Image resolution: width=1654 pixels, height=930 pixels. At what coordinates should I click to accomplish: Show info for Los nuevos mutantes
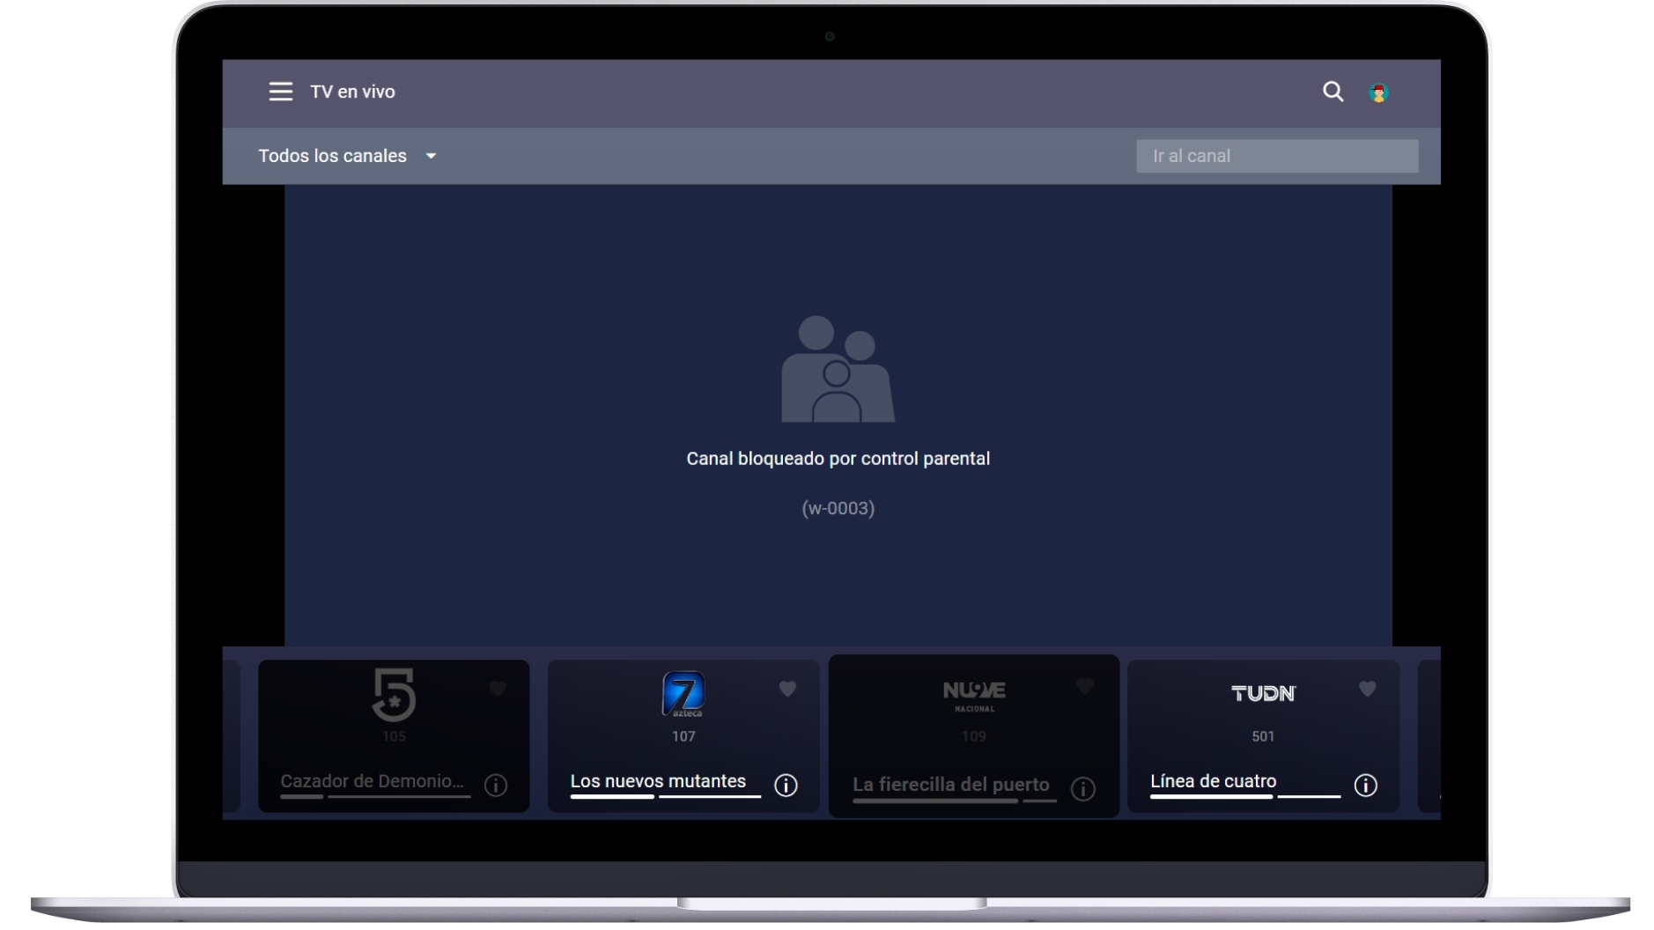(786, 785)
